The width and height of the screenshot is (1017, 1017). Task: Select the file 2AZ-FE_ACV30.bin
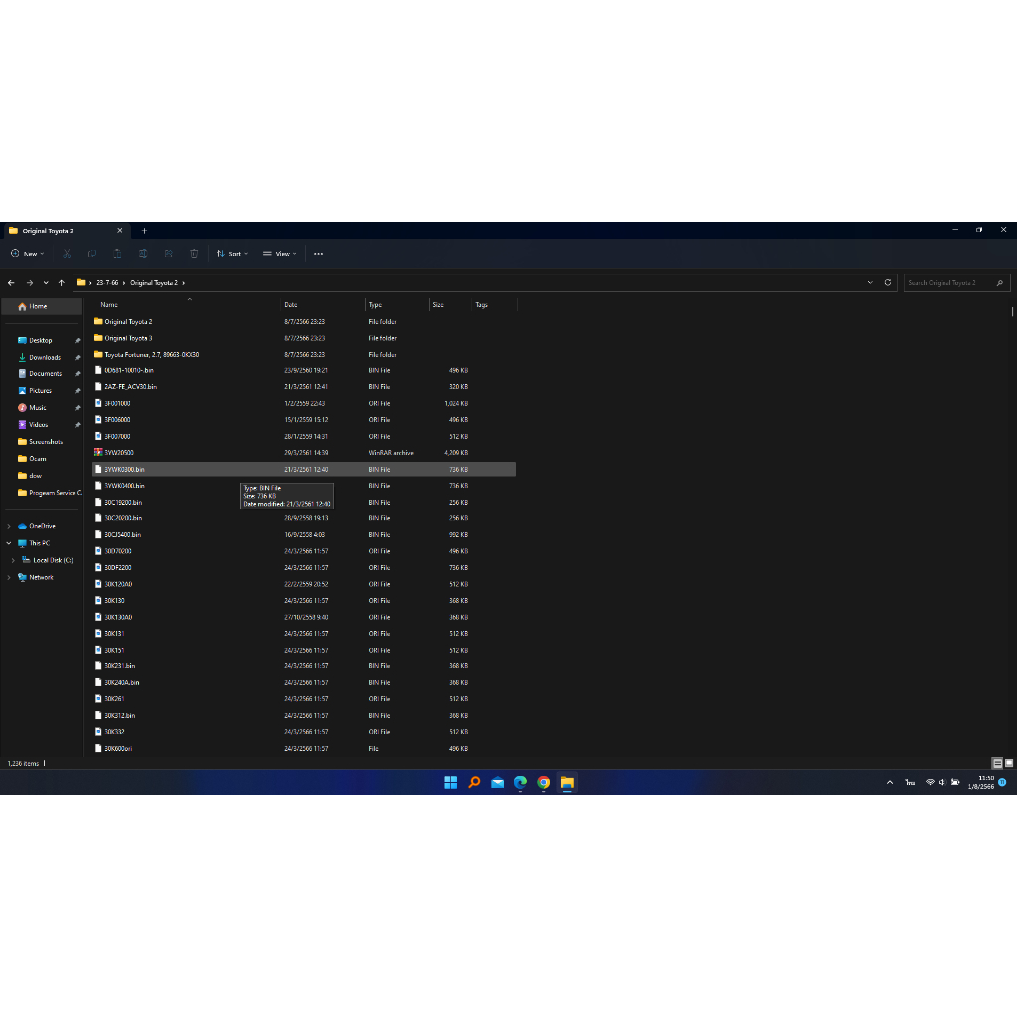[x=131, y=387]
